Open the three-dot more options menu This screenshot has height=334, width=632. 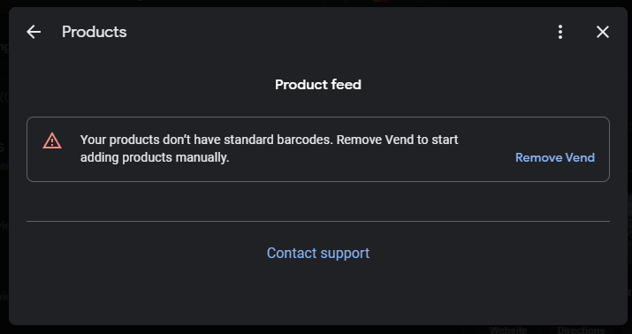click(560, 32)
